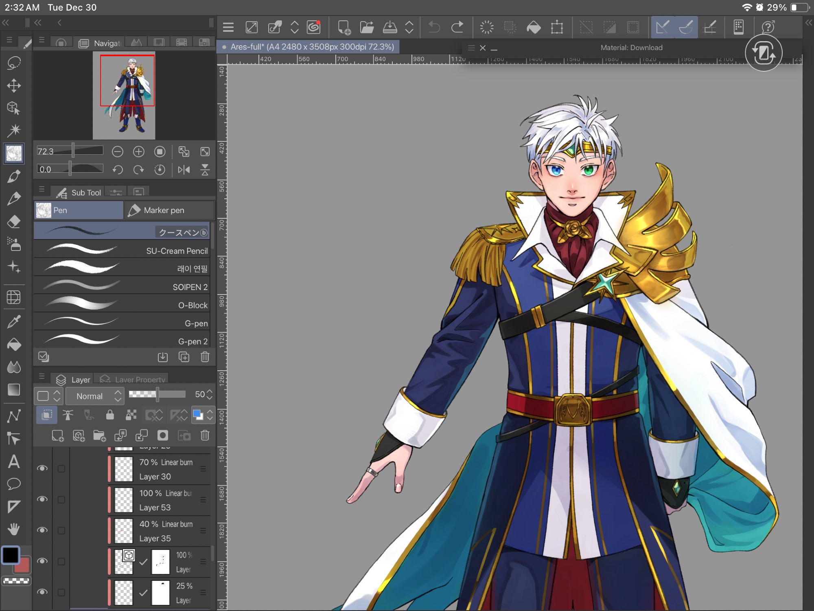Viewport: 814px width, 611px height.
Task: Flip the canvas horizontally in Navigator
Action: pyautogui.click(x=184, y=169)
